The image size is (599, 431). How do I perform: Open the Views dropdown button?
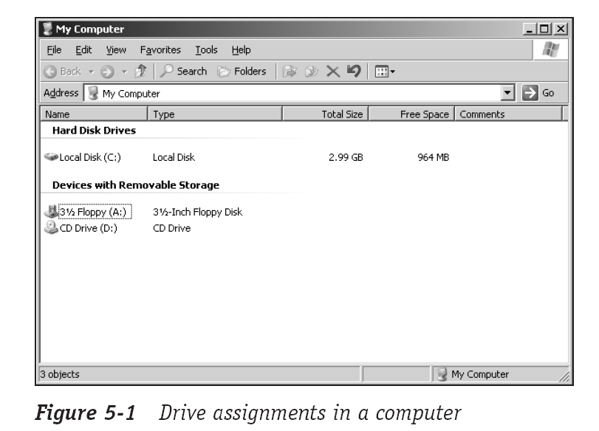(x=386, y=72)
